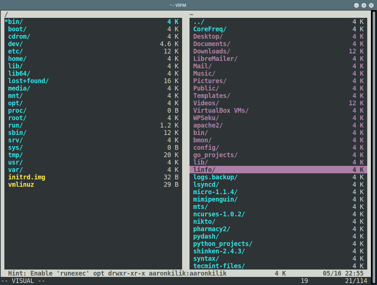This screenshot has width=377, height=285.
Task: Click the ncurses-1.0.2/ directory
Action: tap(278, 214)
